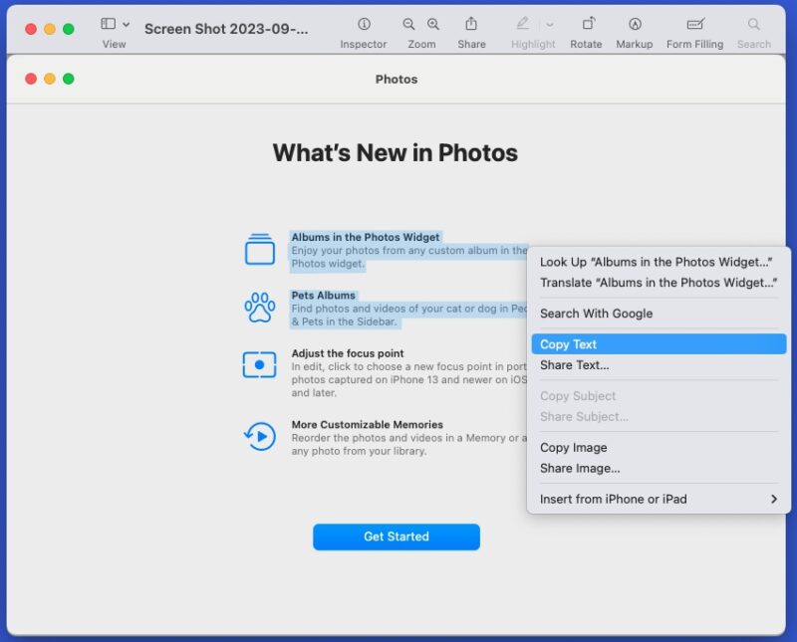The height and width of the screenshot is (642, 797).
Task: Click the Pets Albums paw icon
Action: pos(259,307)
